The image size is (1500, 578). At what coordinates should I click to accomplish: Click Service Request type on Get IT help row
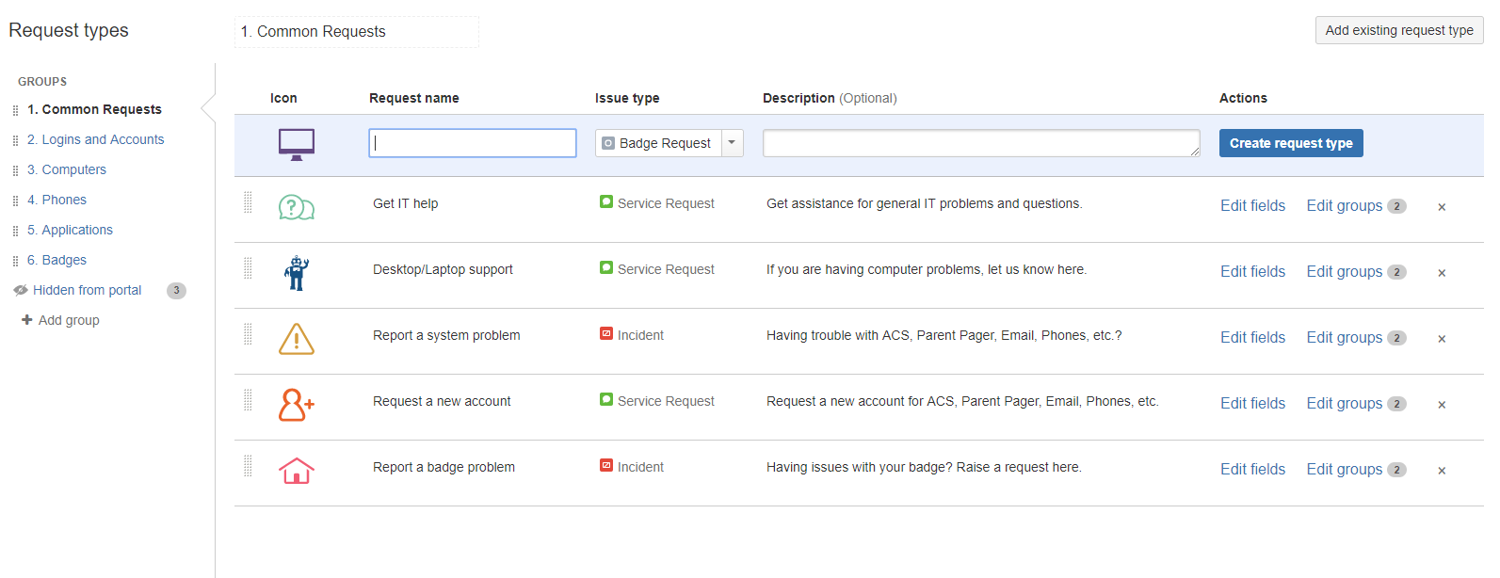coord(657,203)
